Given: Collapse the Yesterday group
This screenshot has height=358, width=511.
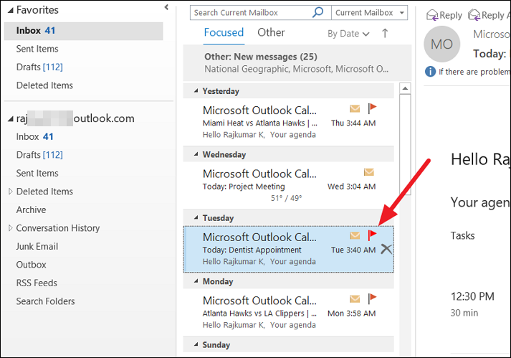Looking at the screenshot, I should tap(196, 90).
